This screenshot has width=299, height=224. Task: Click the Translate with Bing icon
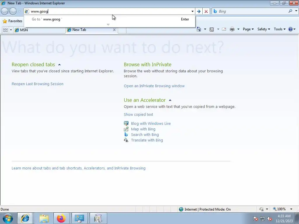click(126, 140)
